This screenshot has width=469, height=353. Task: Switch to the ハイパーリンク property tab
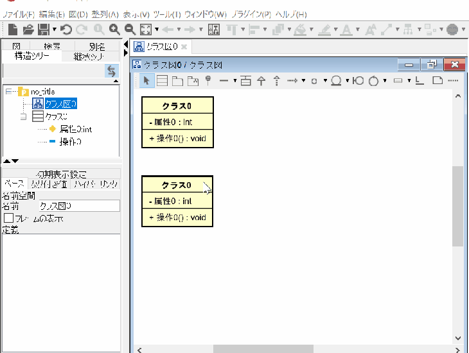[x=95, y=184]
